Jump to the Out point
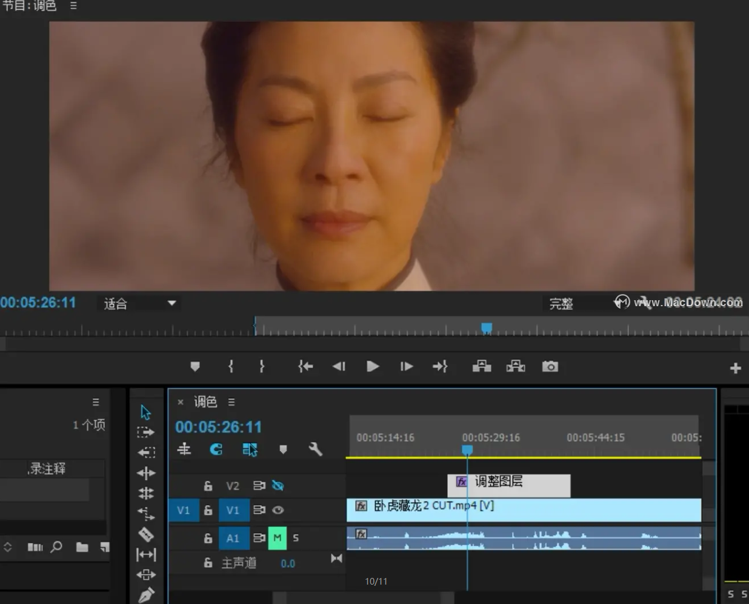 coord(440,366)
